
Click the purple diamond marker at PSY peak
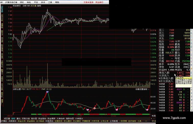click(47, 92)
